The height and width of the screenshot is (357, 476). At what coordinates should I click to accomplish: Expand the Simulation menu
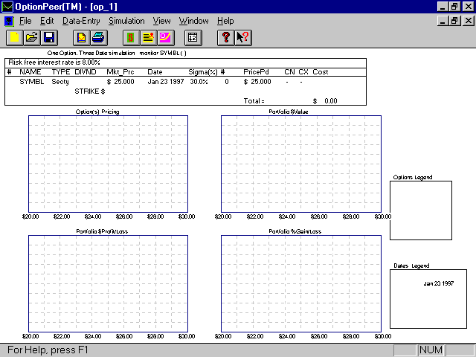click(x=130, y=21)
